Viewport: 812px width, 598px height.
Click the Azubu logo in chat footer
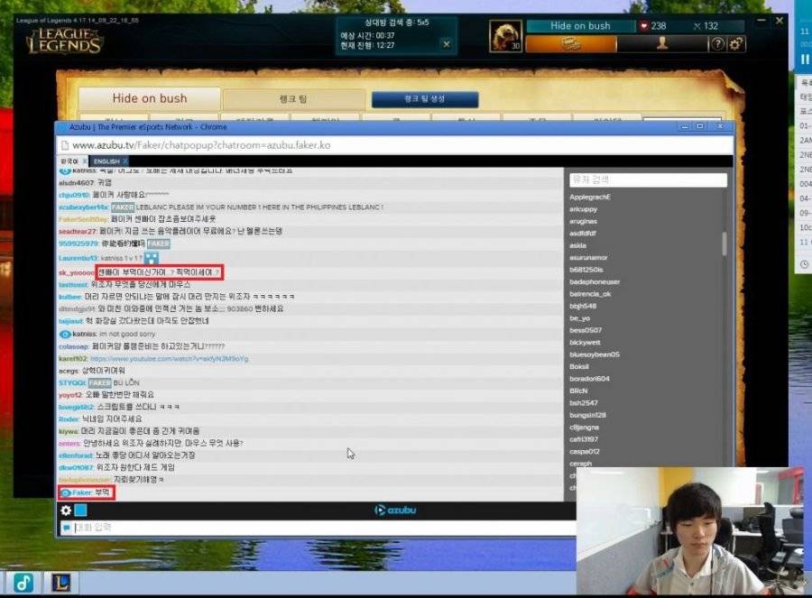click(x=396, y=511)
